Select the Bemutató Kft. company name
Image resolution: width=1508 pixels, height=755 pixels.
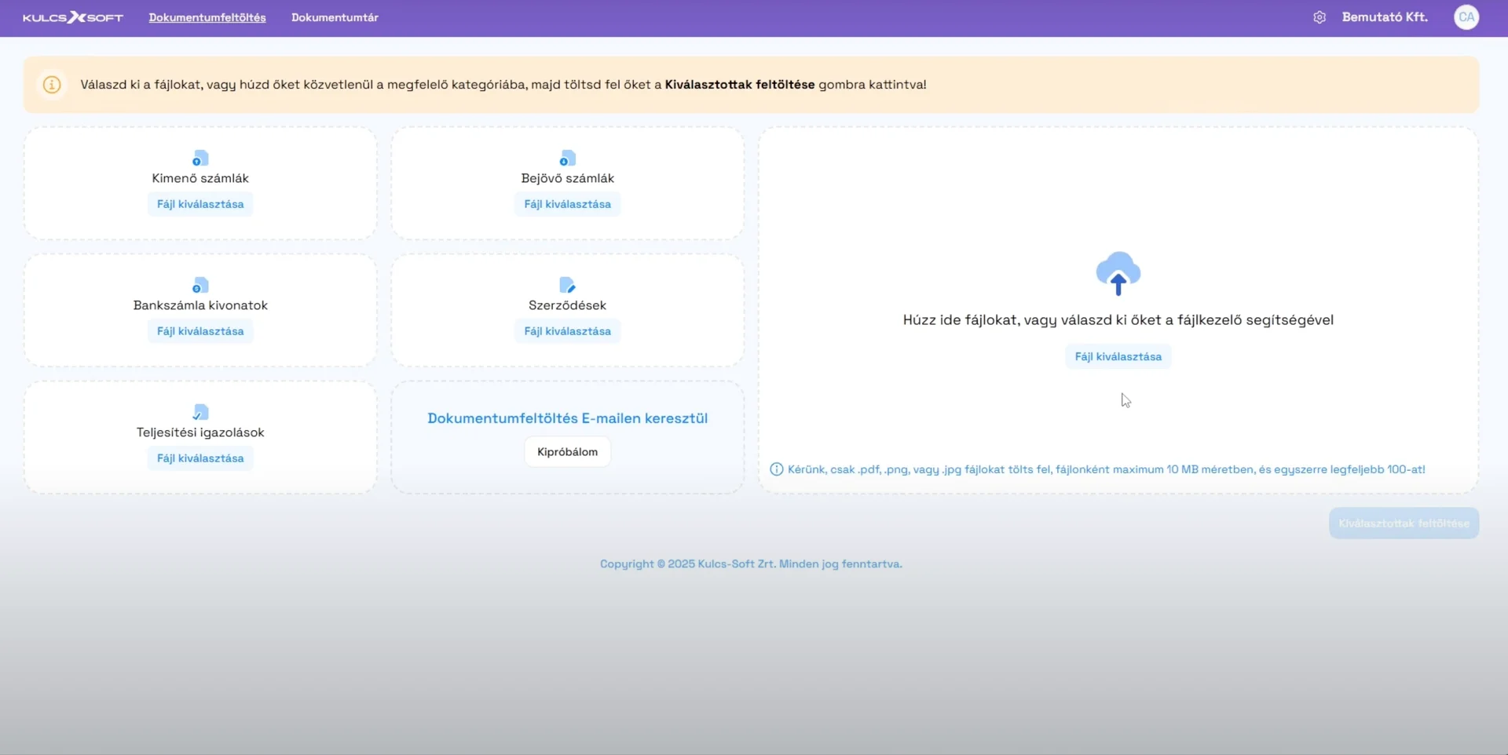[x=1385, y=17]
